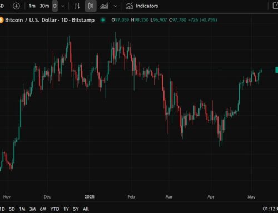
Task: Select the D daily timeframe
Action: tap(55, 6)
